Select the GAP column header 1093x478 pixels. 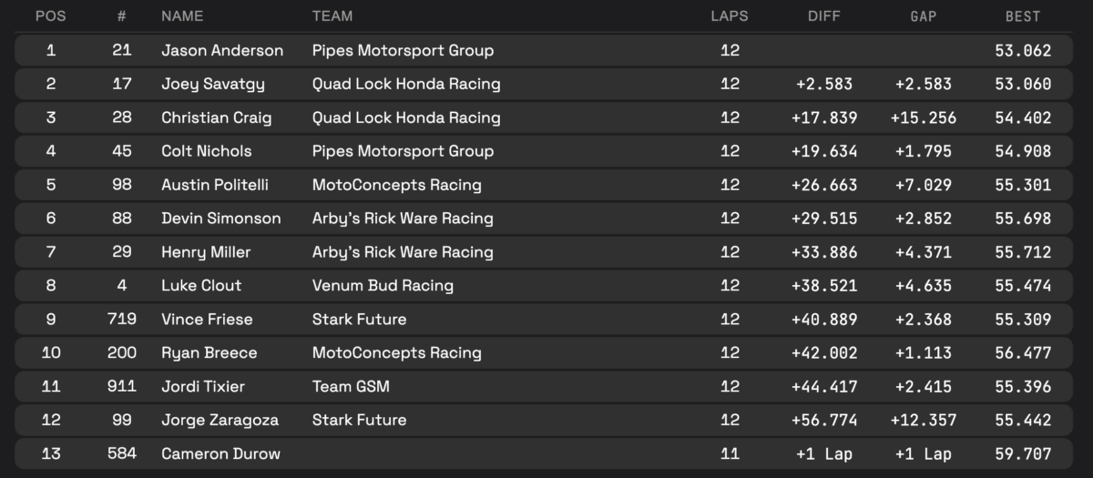[924, 16]
